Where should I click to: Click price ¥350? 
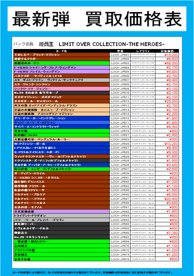coord(174,139)
